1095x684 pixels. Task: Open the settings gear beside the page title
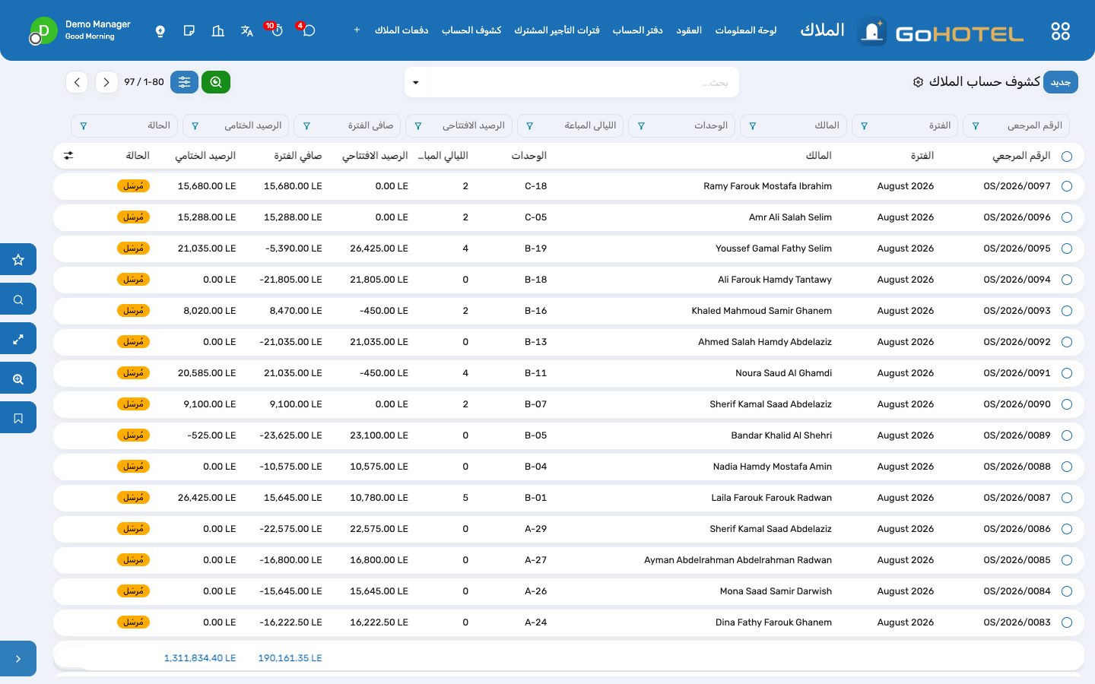918,82
